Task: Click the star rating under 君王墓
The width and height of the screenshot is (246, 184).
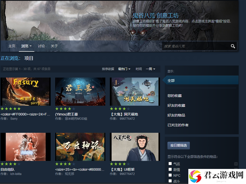Action: coord(65,109)
